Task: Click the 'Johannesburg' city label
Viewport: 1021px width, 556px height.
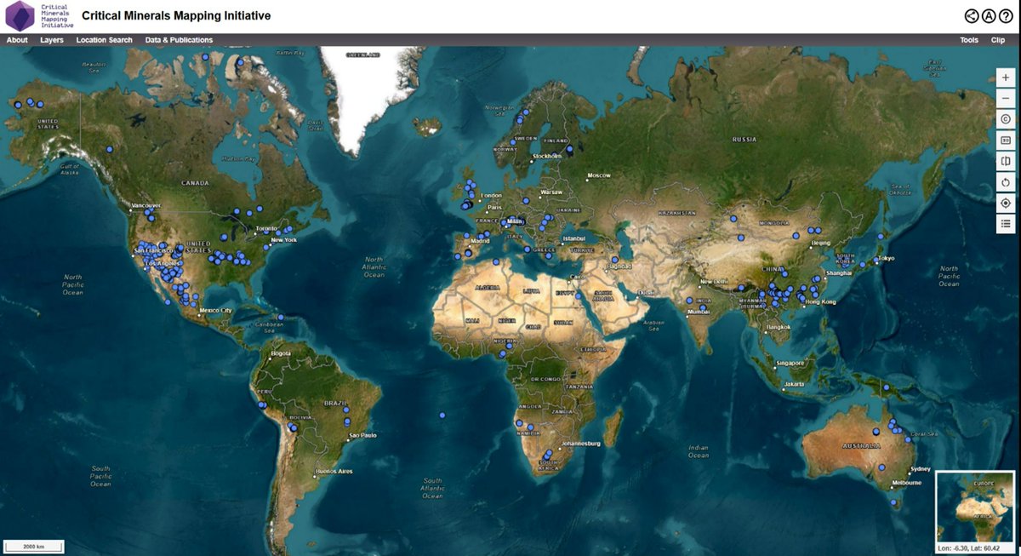Action: click(x=582, y=444)
